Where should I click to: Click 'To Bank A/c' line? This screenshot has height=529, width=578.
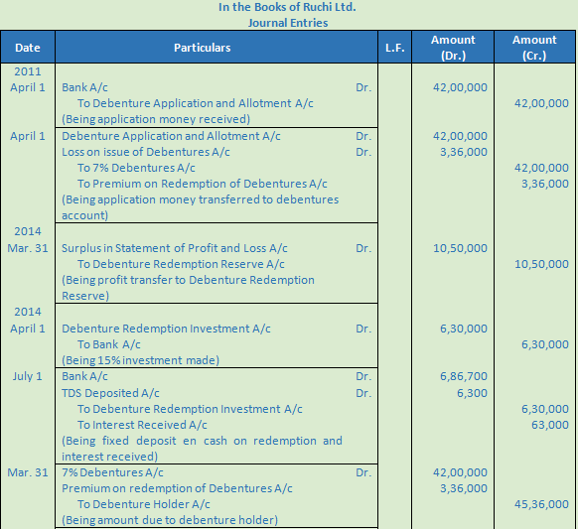[x=108, y=344]
